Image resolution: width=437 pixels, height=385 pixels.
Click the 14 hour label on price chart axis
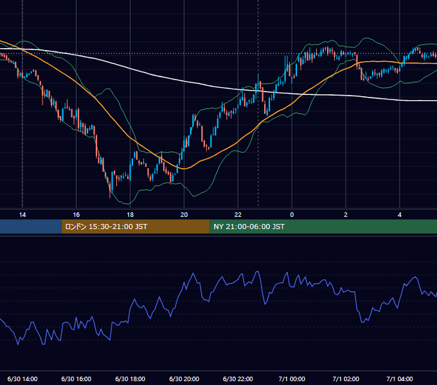coord(22,215)
